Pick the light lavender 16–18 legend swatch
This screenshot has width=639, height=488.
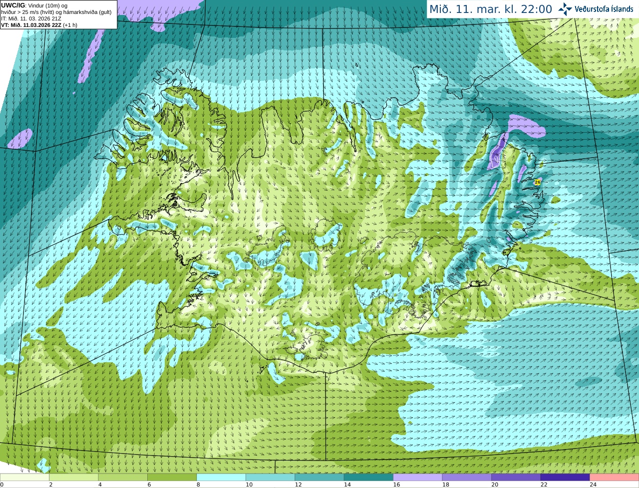(418, 478)
